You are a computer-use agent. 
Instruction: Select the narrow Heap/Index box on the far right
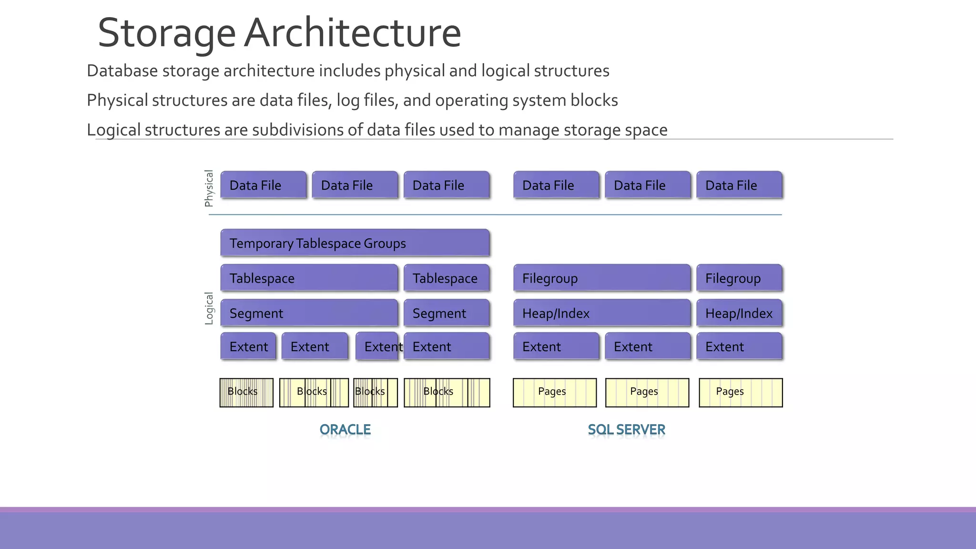pos(739,313)
